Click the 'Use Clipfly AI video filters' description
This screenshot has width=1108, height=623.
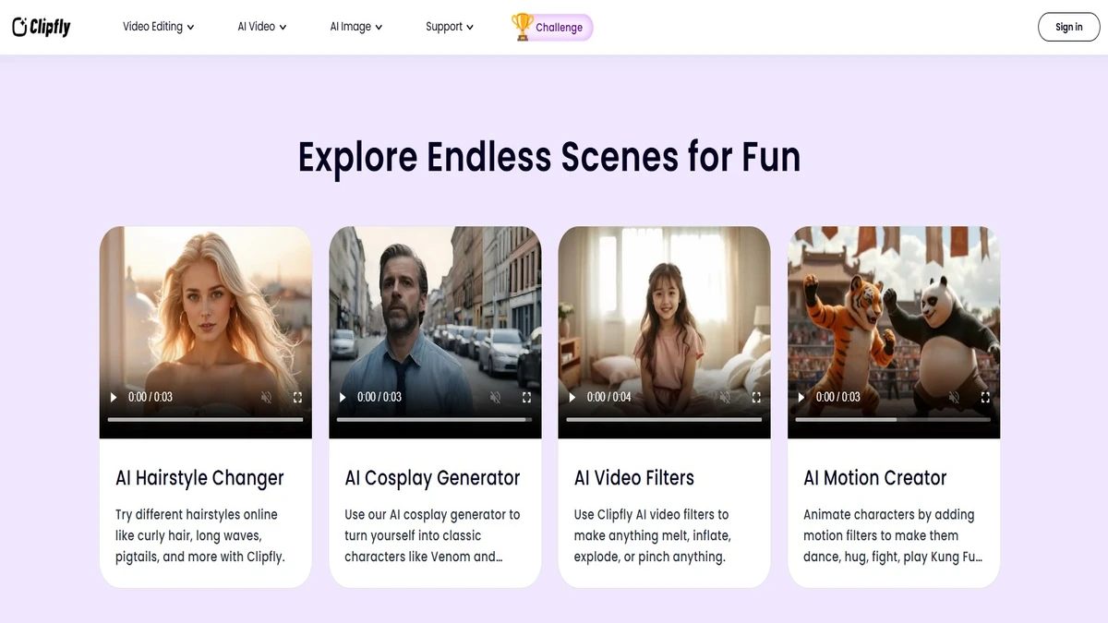tap(653, 535)
